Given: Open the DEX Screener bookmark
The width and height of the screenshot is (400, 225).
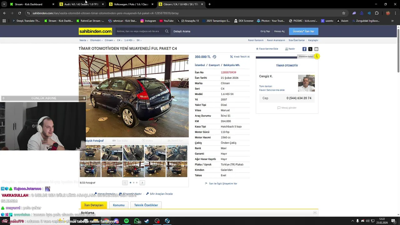Looking at the screenshot, I should [243, 21].
